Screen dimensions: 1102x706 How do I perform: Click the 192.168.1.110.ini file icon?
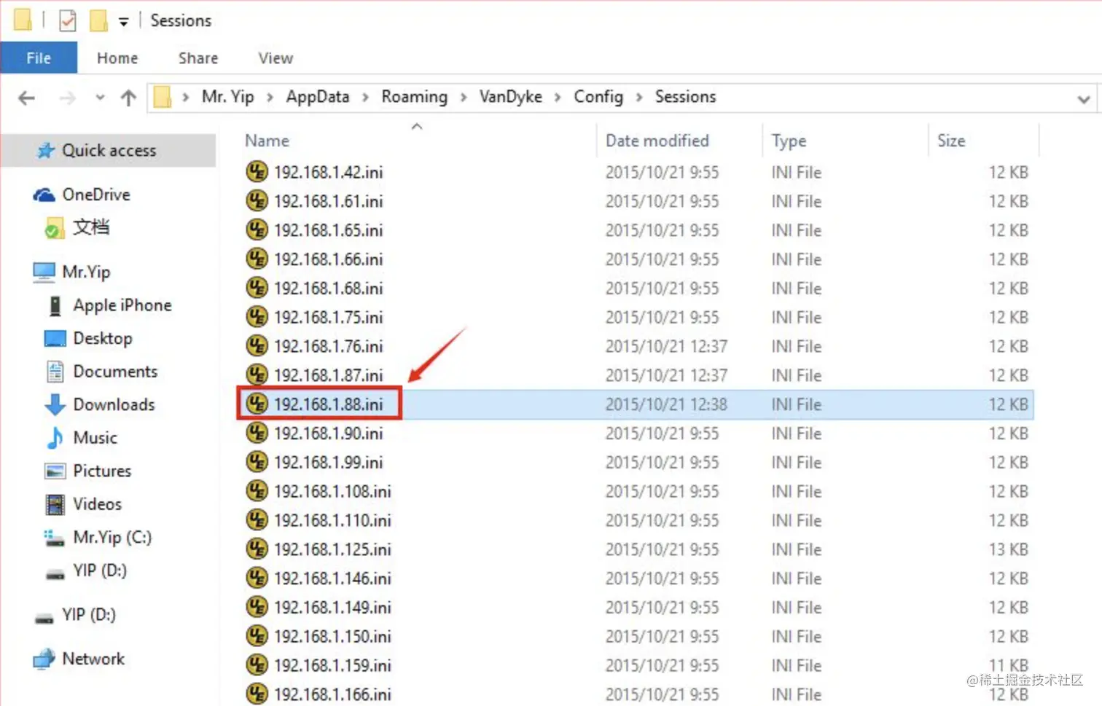[x=257, y=520]
